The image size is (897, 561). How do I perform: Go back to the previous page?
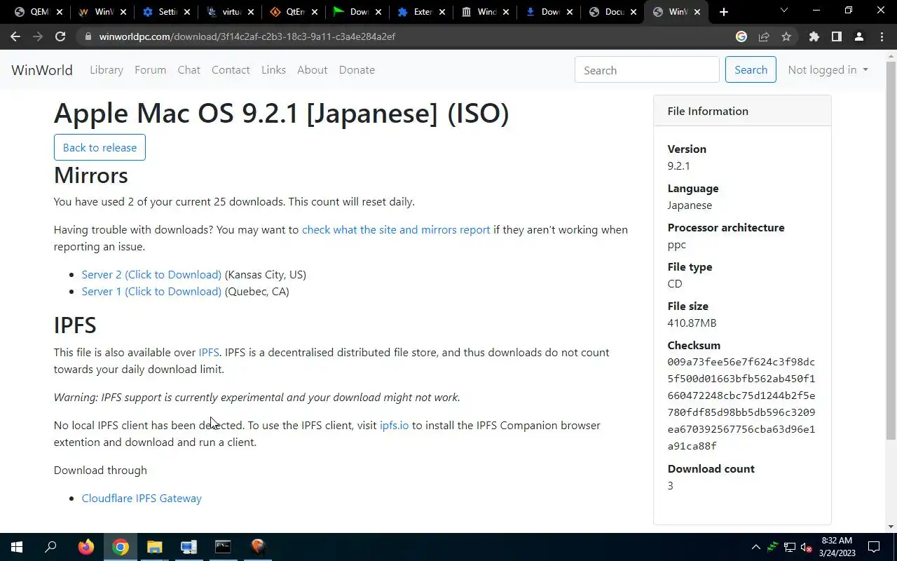(x=15, y=36)
